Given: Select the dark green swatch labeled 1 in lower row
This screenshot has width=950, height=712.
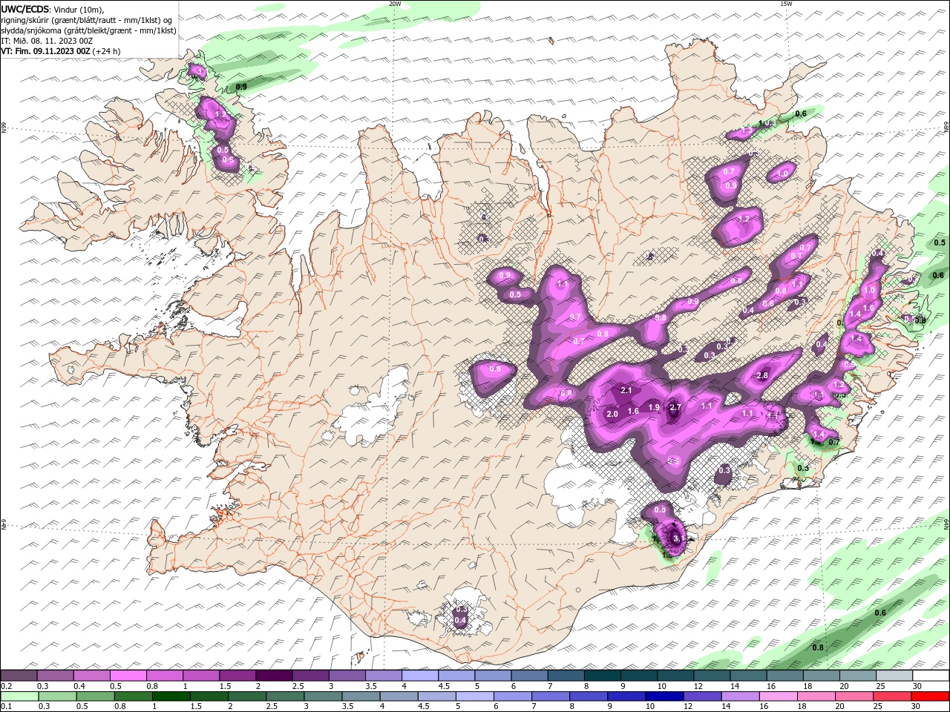Looking at the screenshot, I should coord(171,696).
